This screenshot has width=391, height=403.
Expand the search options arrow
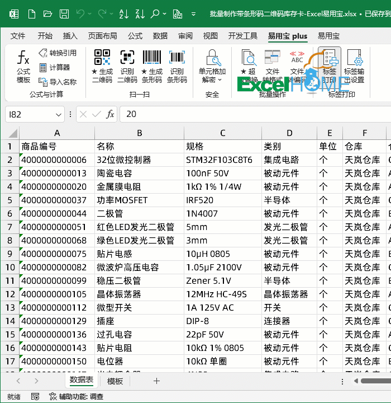(x=164, y=13)
